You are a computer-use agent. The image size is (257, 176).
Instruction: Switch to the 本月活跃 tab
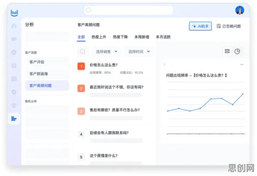click(163, 37)
